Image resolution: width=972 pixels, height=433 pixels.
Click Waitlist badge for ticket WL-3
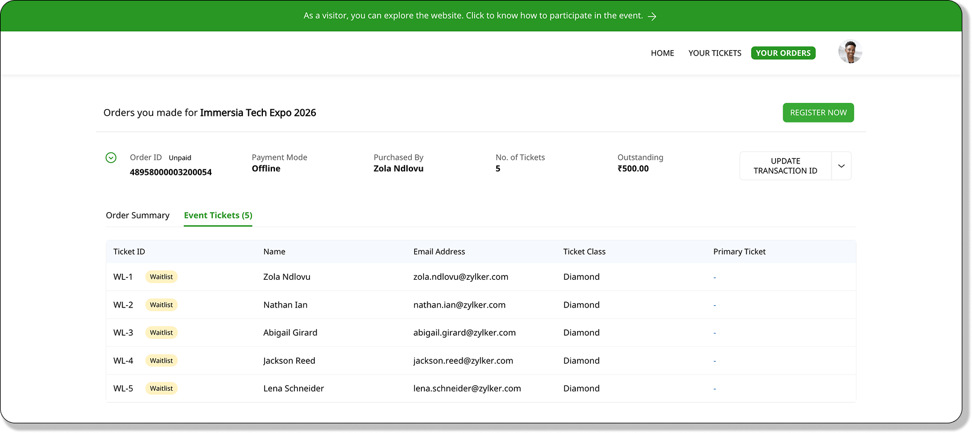161,333
